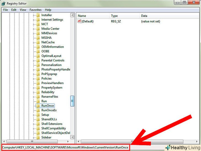Screen dimensions: 201x151
Task: Expand the Setup key
Action: point(34,115)
